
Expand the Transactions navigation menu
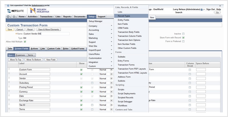tap(47, 17)
